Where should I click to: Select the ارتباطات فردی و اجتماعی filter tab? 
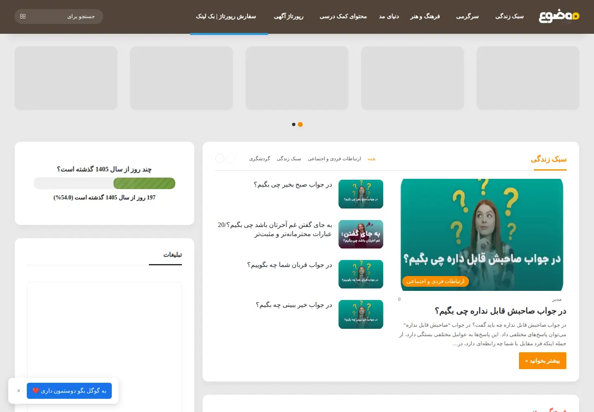[x=334, y=159]
